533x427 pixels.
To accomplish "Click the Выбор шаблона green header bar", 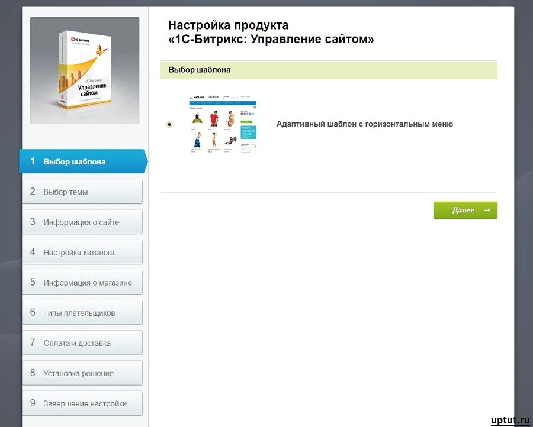I will click(328, 70).
